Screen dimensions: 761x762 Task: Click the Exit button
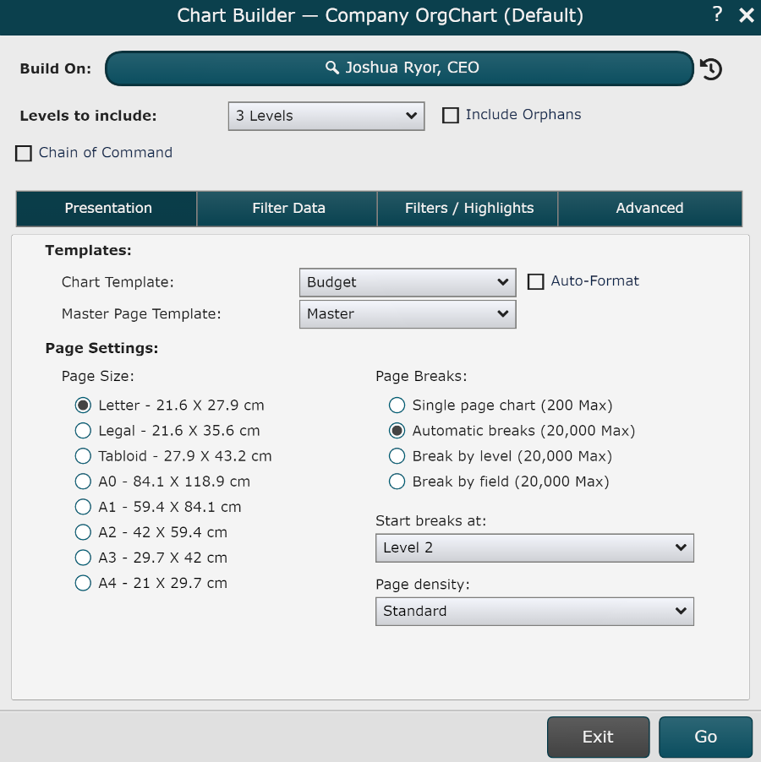[x=598, y=737]
